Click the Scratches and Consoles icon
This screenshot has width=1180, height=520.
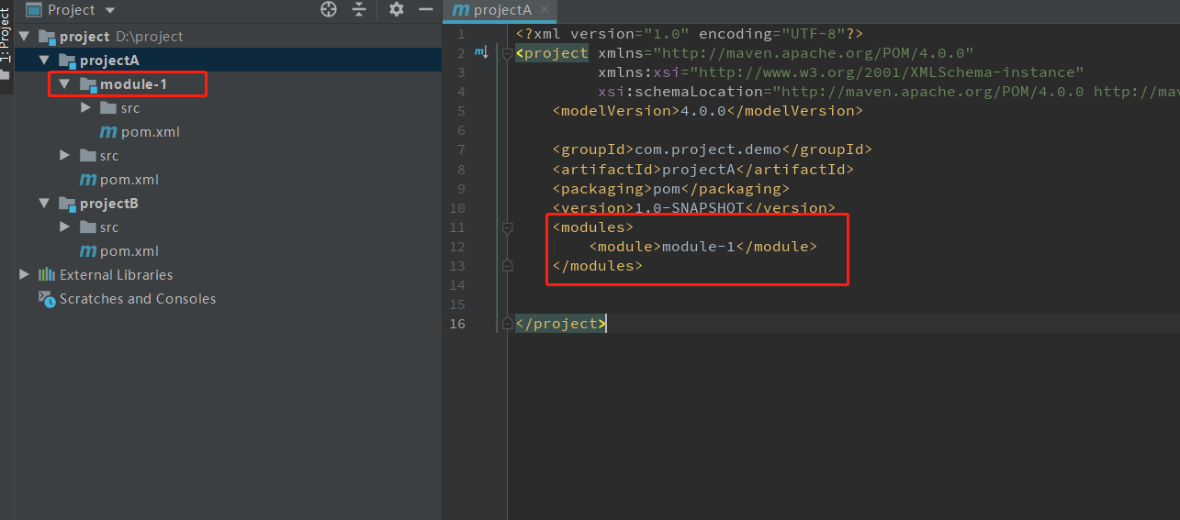(x=47, y=299)
